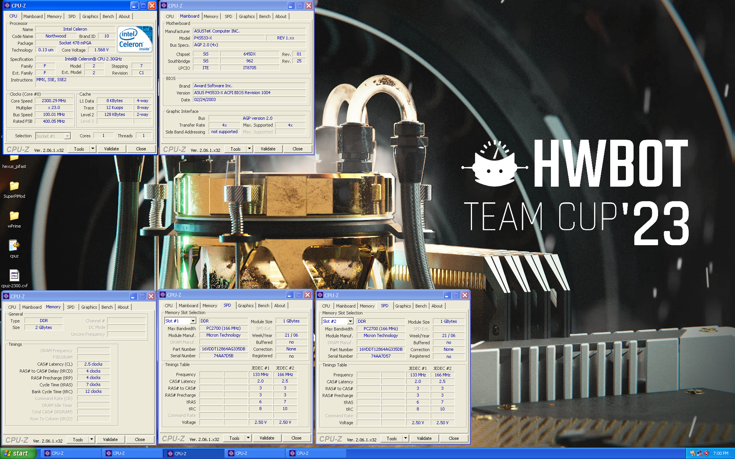735x459 pixels.
Task: Click Close button in Slot #1 SPD window
Action: pyautogui.click(x=296, y=438)
